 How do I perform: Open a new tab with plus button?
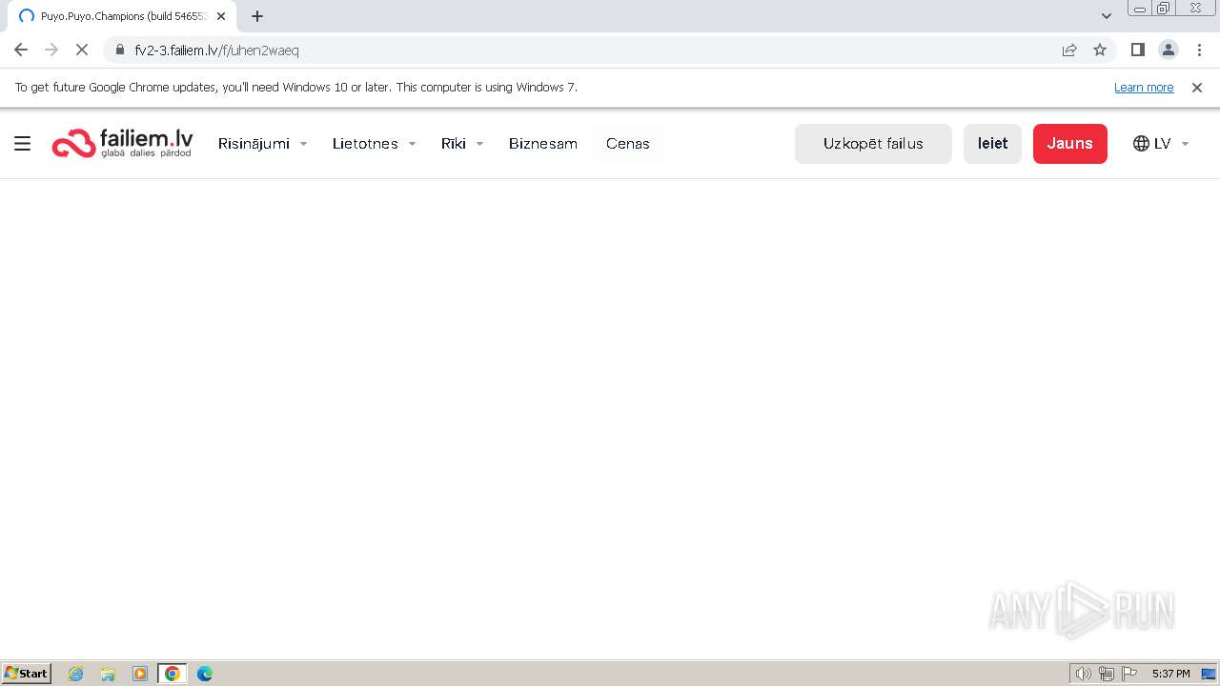click(257, 16)
